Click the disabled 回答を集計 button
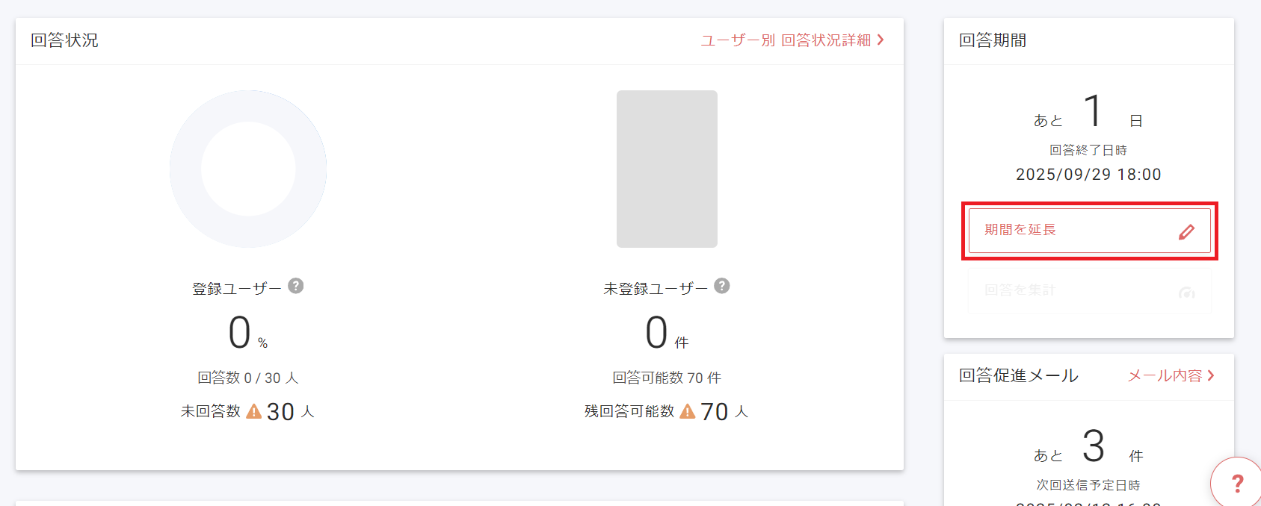Image resolution: width=1261 pixels, height=506 pixels. coord(1088,292)
